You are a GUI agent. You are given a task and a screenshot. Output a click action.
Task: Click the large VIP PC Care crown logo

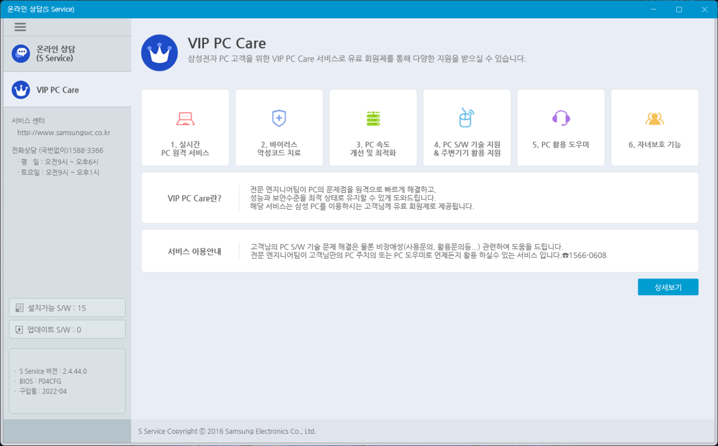pos(159,53)
